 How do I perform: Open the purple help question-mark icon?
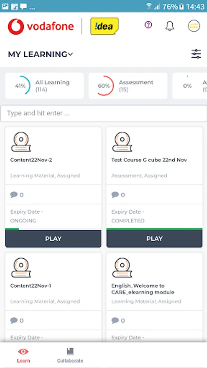(x=148, y=25)
